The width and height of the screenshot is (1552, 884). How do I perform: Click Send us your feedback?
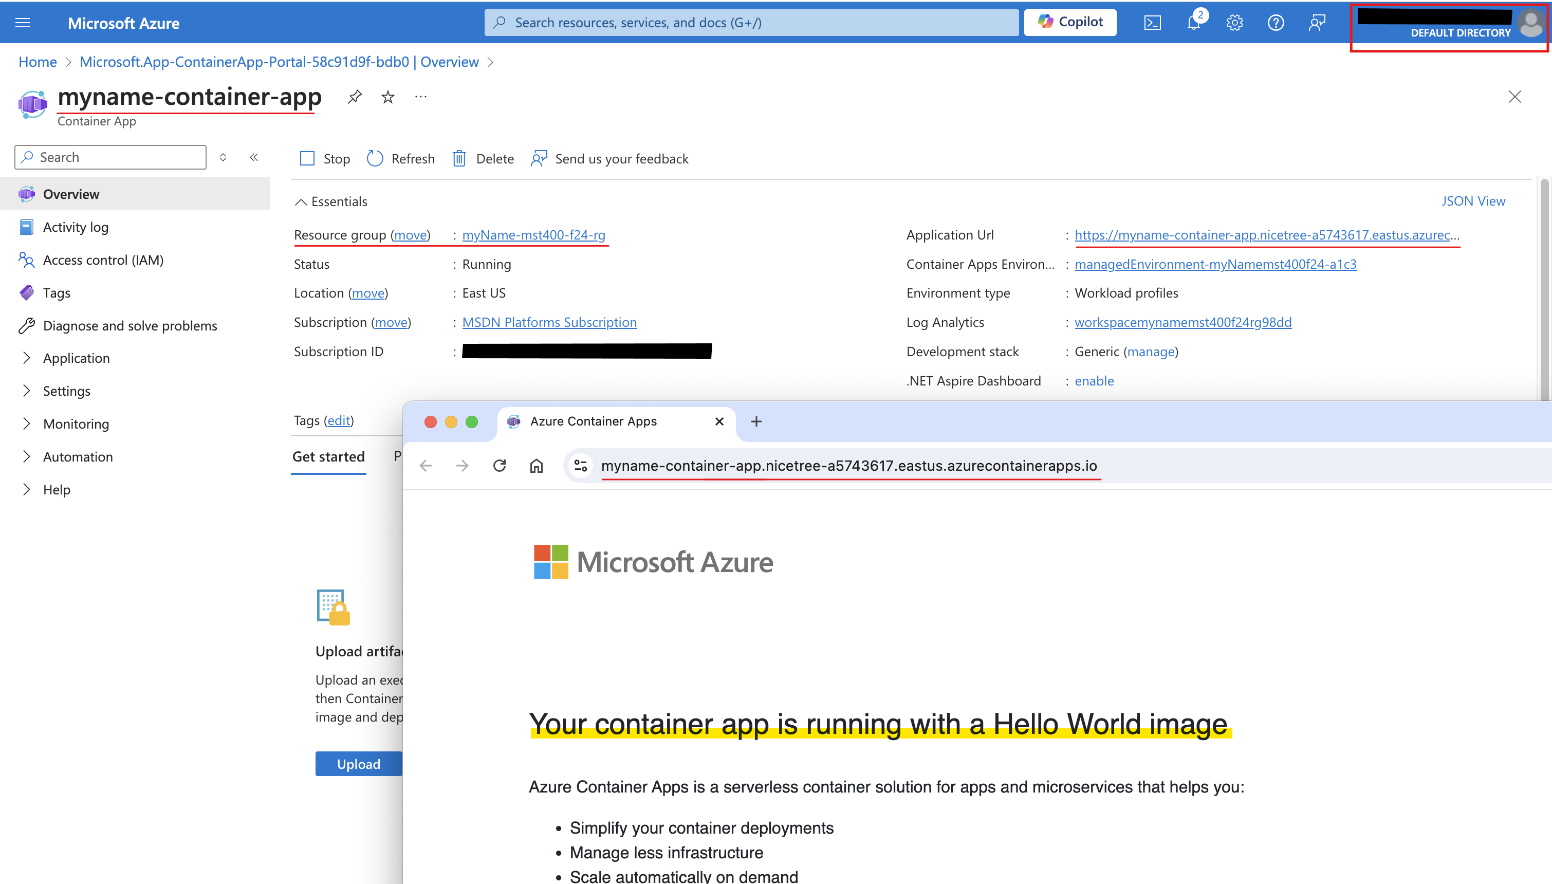click(x=609, y=158)
